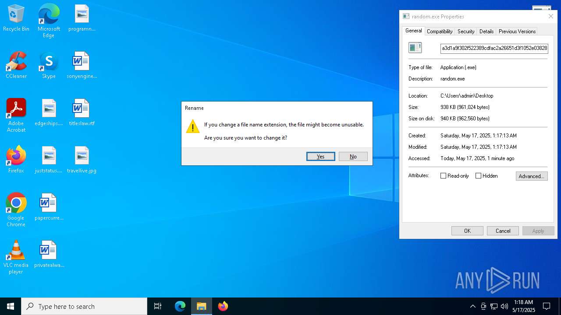
Task: Click the Firefox icon in the taskbar
Action: (x=223, y=306)
